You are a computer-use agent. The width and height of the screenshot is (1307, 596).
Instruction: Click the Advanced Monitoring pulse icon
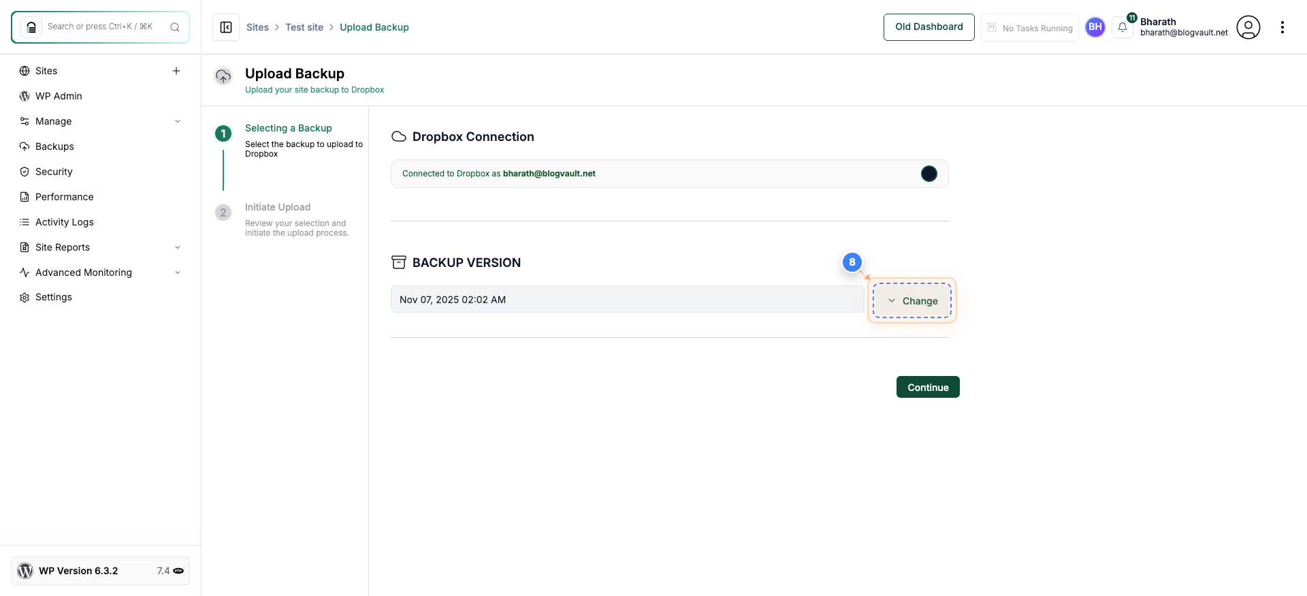click(x=25, y=272)
